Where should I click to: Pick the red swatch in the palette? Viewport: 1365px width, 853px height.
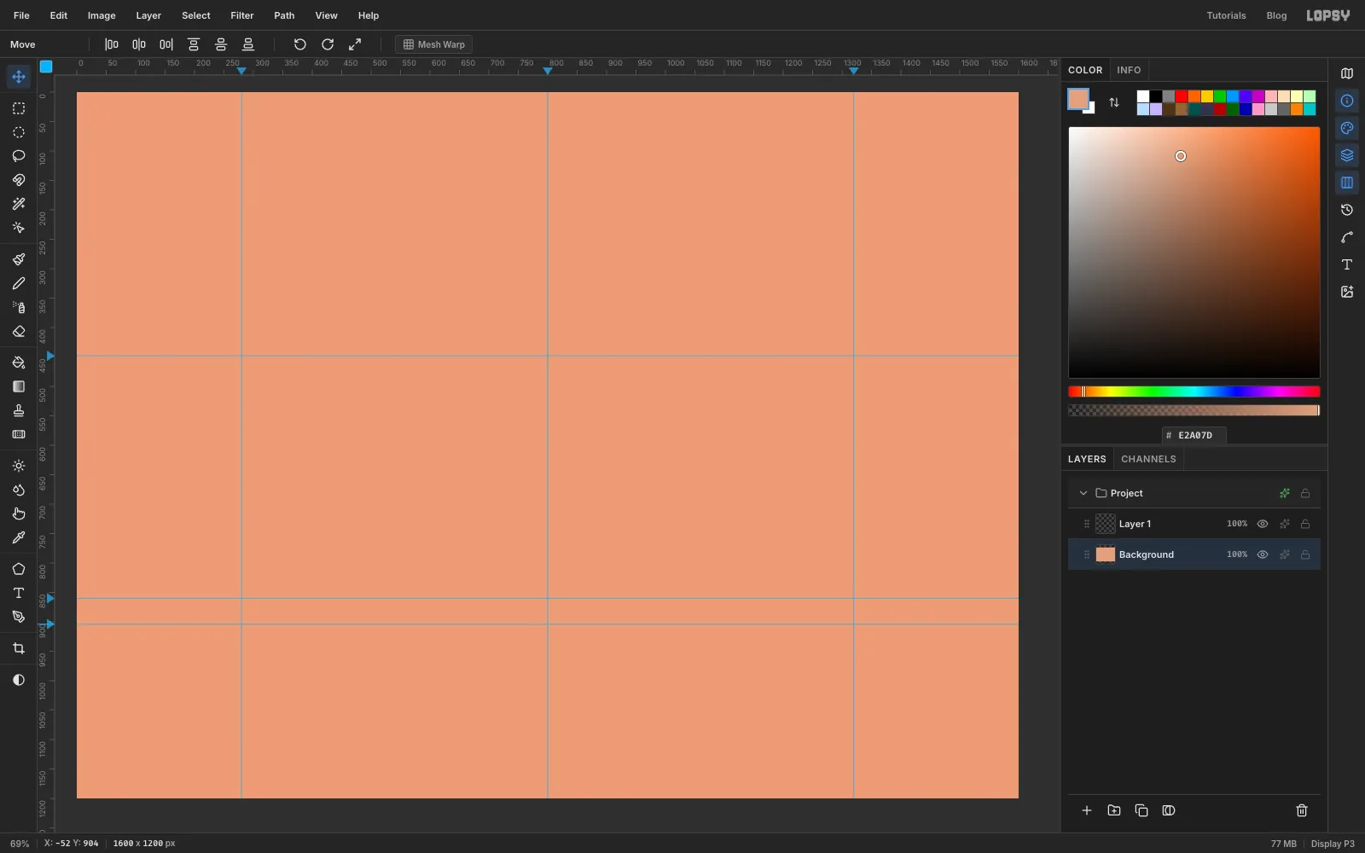click(x=1182, y=96)
